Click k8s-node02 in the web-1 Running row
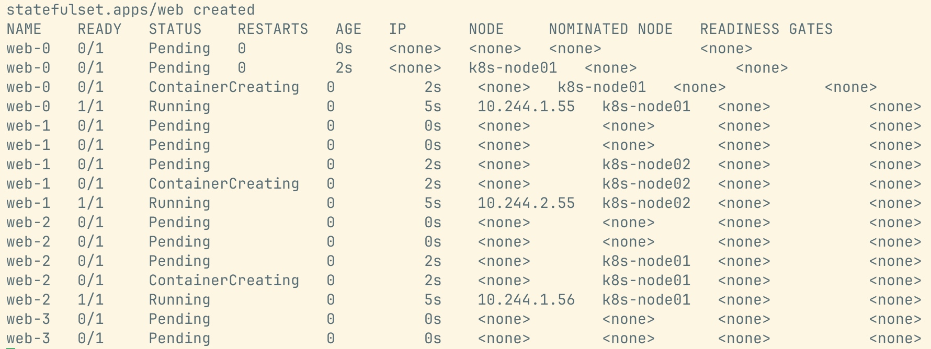Image resolution: width=931 pixels, height=349 pixels. (x=646, y=203)
